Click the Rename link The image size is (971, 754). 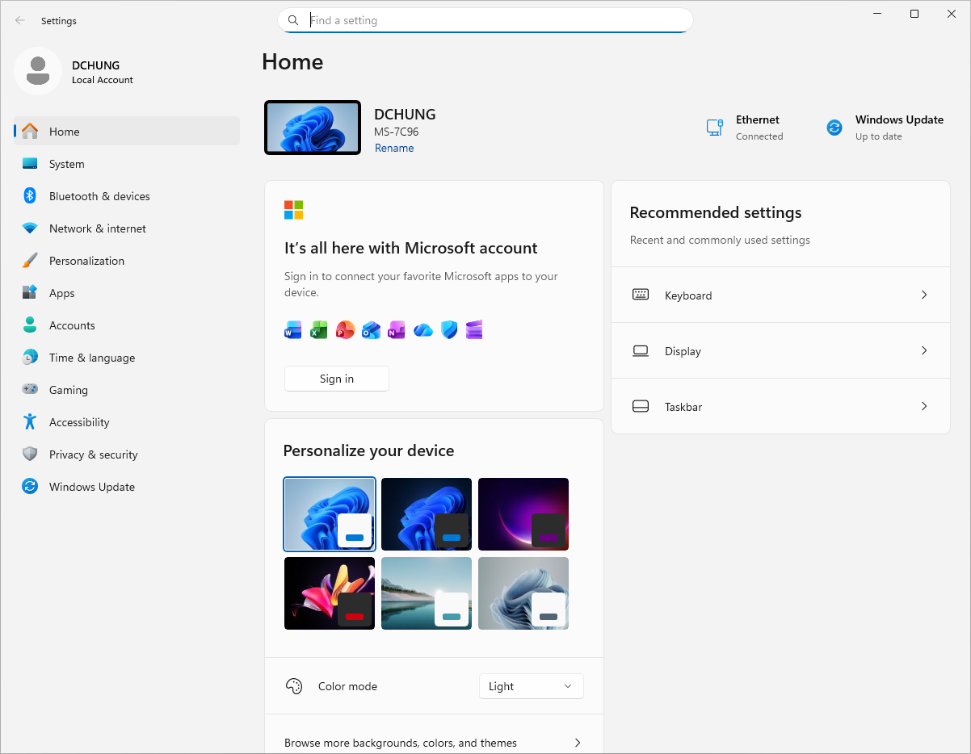(394, 148)
